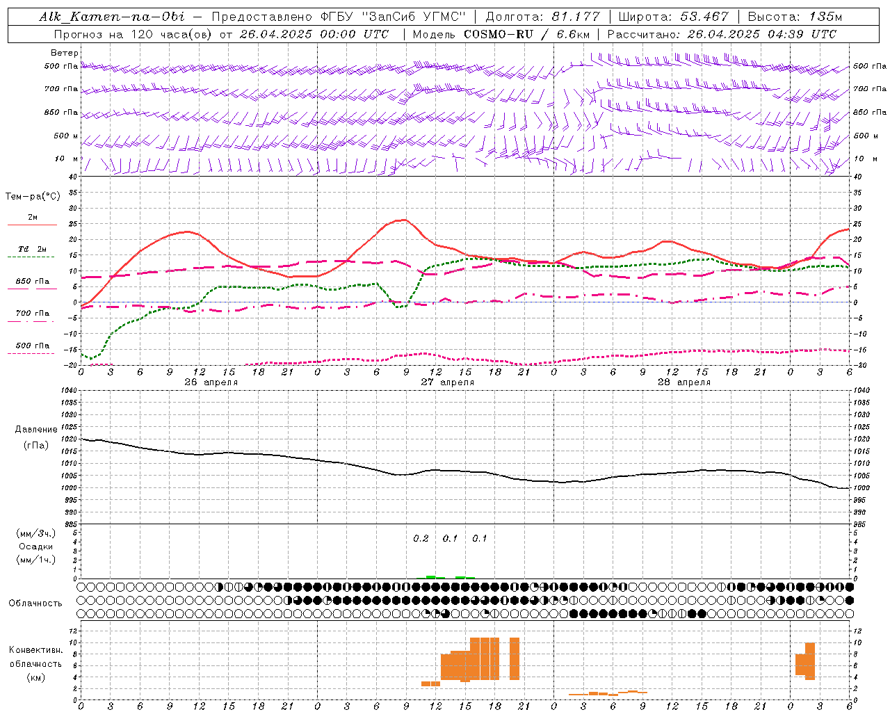This screenshot has width=890, height=712.
Task: Click the "Давление" pressure panel label
Action: tap(36, 429)
